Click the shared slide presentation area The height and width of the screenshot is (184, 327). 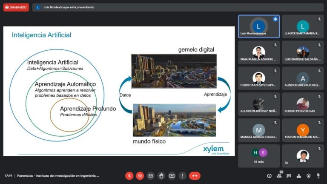pos(119,91)
